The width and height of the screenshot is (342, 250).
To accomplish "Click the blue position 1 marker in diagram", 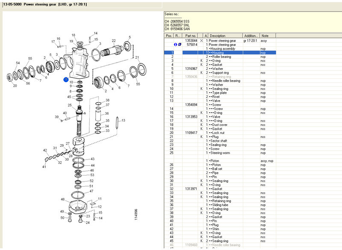I will (x=66, y=80).
